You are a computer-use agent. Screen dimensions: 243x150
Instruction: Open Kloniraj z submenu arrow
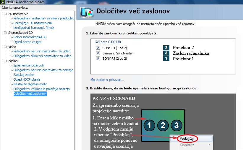(x=209, y=145)
